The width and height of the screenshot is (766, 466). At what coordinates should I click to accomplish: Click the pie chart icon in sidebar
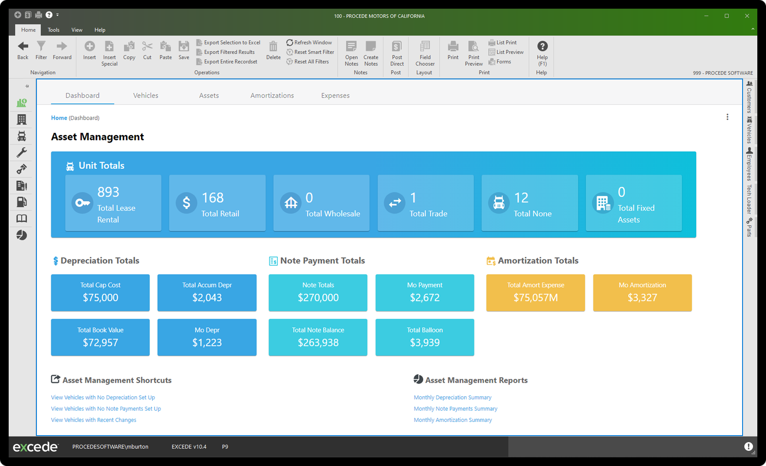click(22, 235)
